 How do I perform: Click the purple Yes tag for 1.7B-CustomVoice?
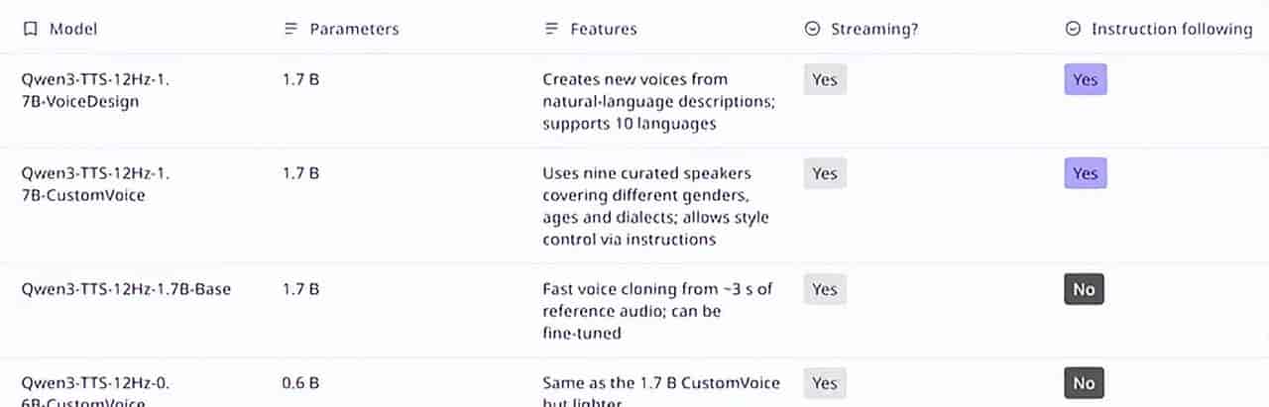coord(1086,173)
